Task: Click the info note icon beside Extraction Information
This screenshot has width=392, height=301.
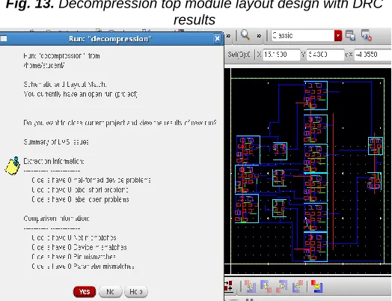Action: (12, 165)
